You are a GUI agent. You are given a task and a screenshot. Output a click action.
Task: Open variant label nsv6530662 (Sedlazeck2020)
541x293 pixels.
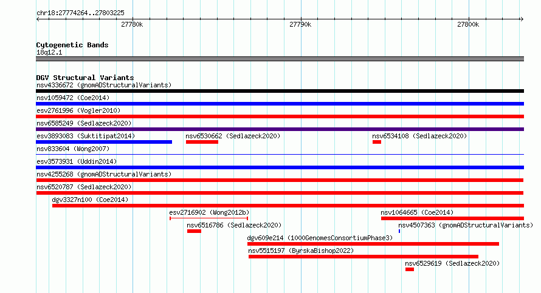(233, 136)
